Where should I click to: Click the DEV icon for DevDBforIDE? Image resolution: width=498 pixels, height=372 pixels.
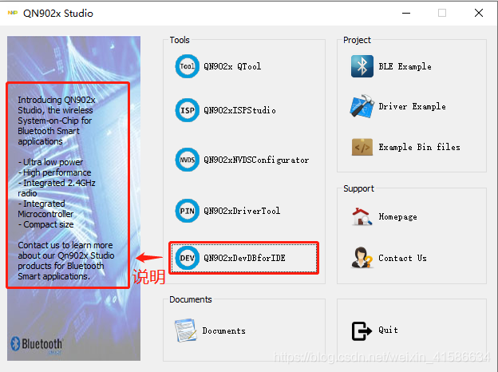pos(188,258)
